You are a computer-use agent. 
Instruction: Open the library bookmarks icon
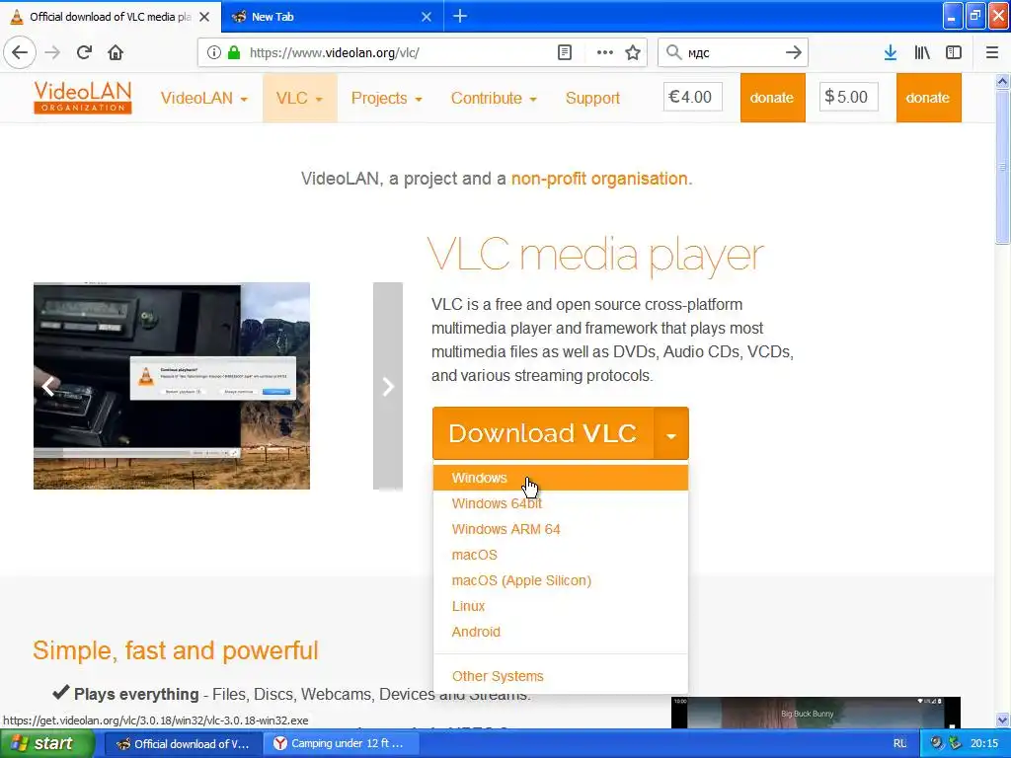922,53
